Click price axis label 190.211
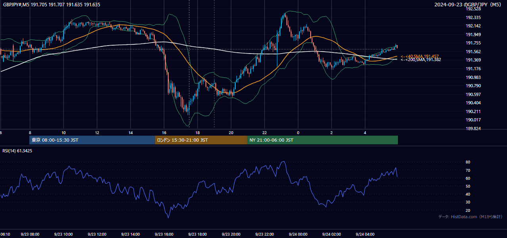 [473, 111]
